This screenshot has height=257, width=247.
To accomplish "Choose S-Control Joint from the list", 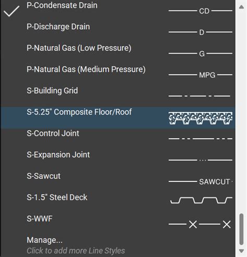I will (x=53, y=133).
